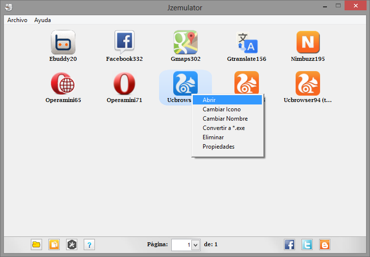Image resolution: width=370 pixels, height=257 pixels.
Task: Select the Operamini65 app icon
Action: [x=63, y=83]
